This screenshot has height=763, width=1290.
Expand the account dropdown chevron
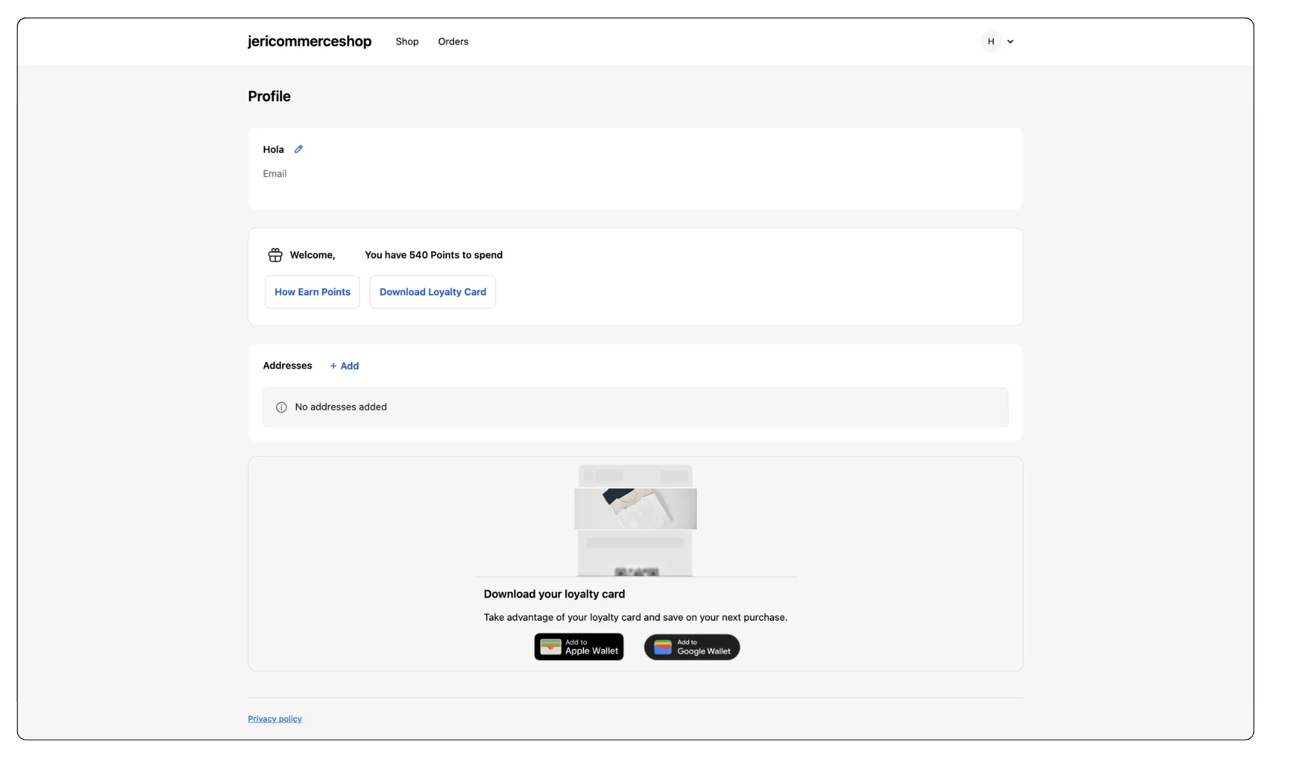(1010, 41)
